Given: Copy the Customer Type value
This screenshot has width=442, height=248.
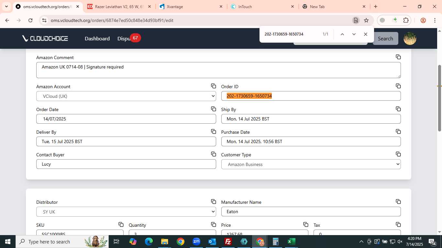Looking at the screenshot, I should coord(398,154).
